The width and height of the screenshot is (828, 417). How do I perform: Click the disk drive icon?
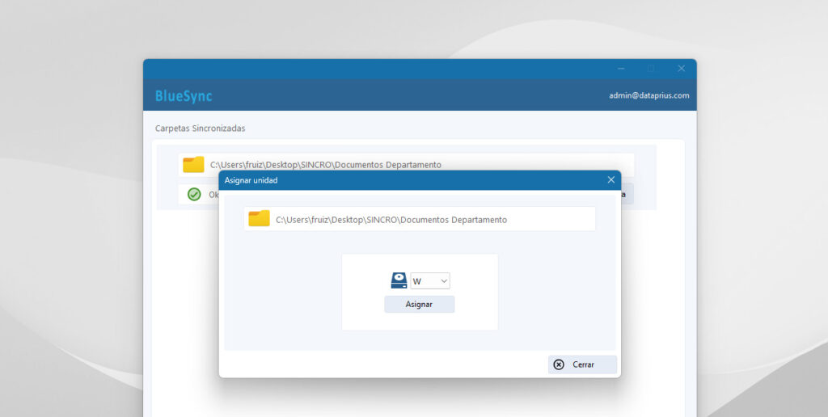point(399,280)
